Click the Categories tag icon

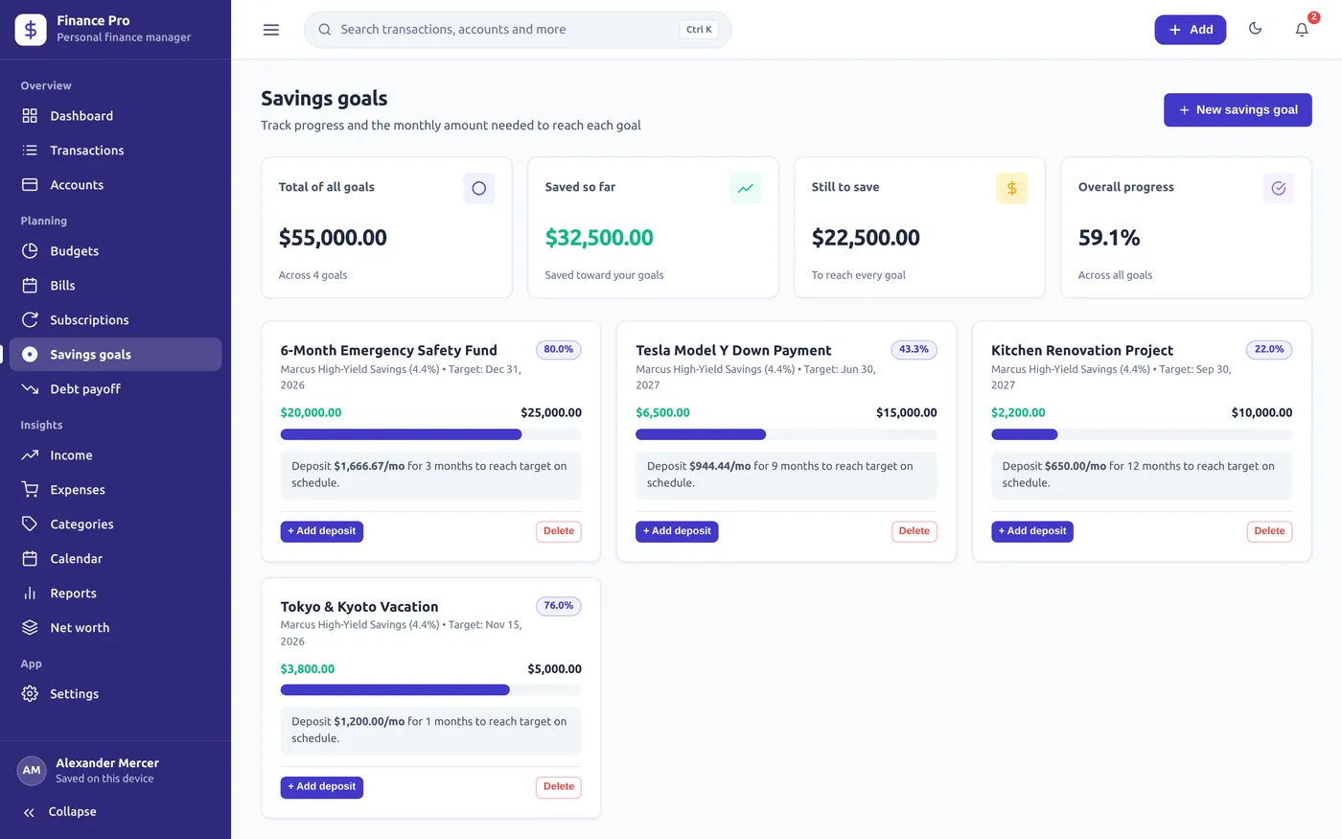pyautogui.click(x=30, y=524)
